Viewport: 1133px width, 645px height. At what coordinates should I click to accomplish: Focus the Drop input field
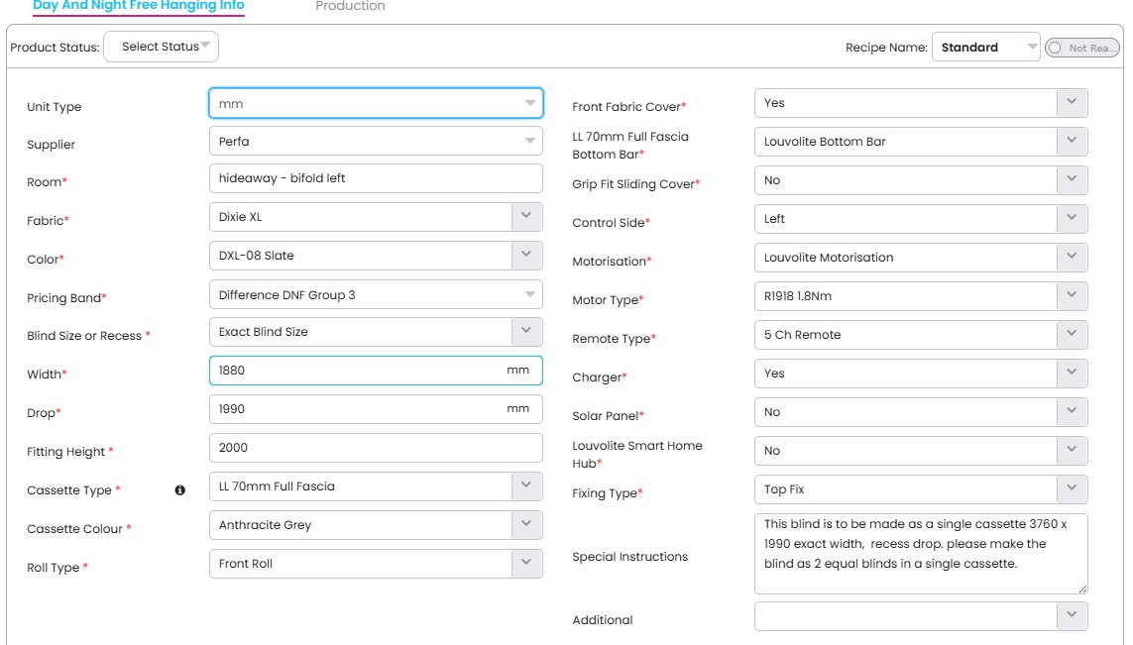(357, 408)
